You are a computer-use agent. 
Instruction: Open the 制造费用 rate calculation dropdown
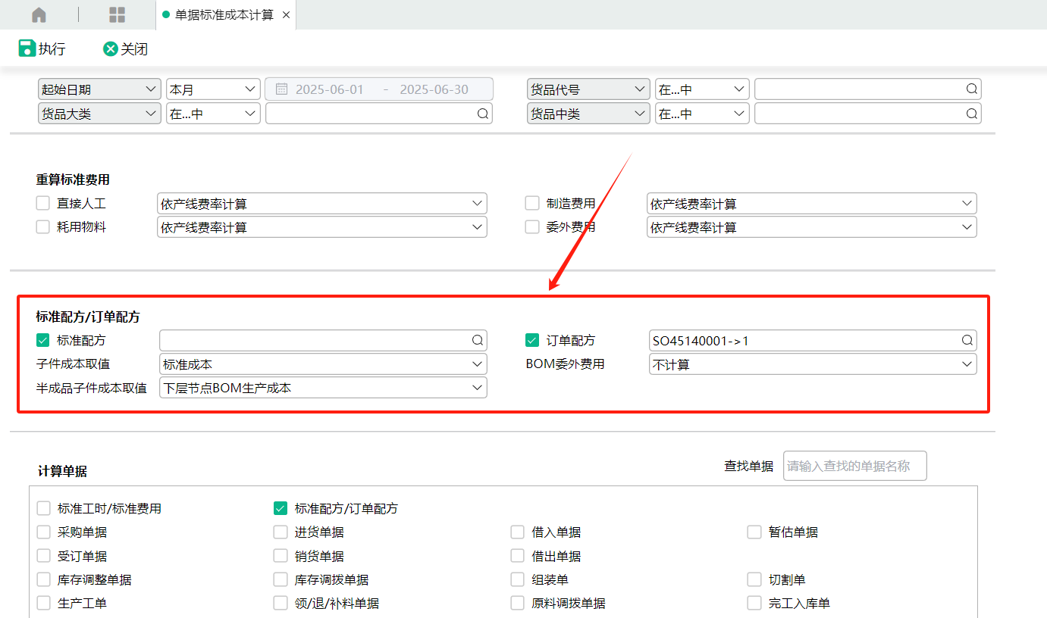click(x=812, y=204)
